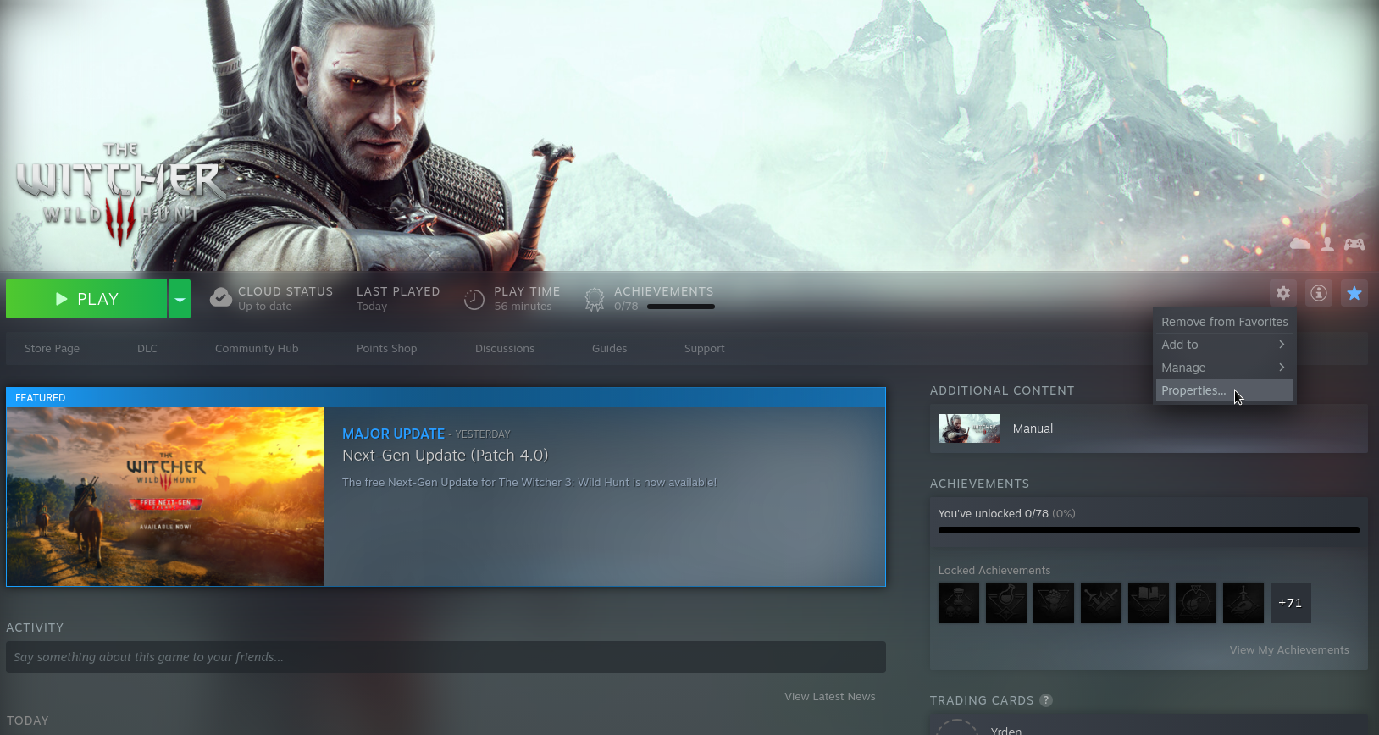Click the gear settings icon
The height and width of the screenshot is (735, 1379).
(1283, 293)
